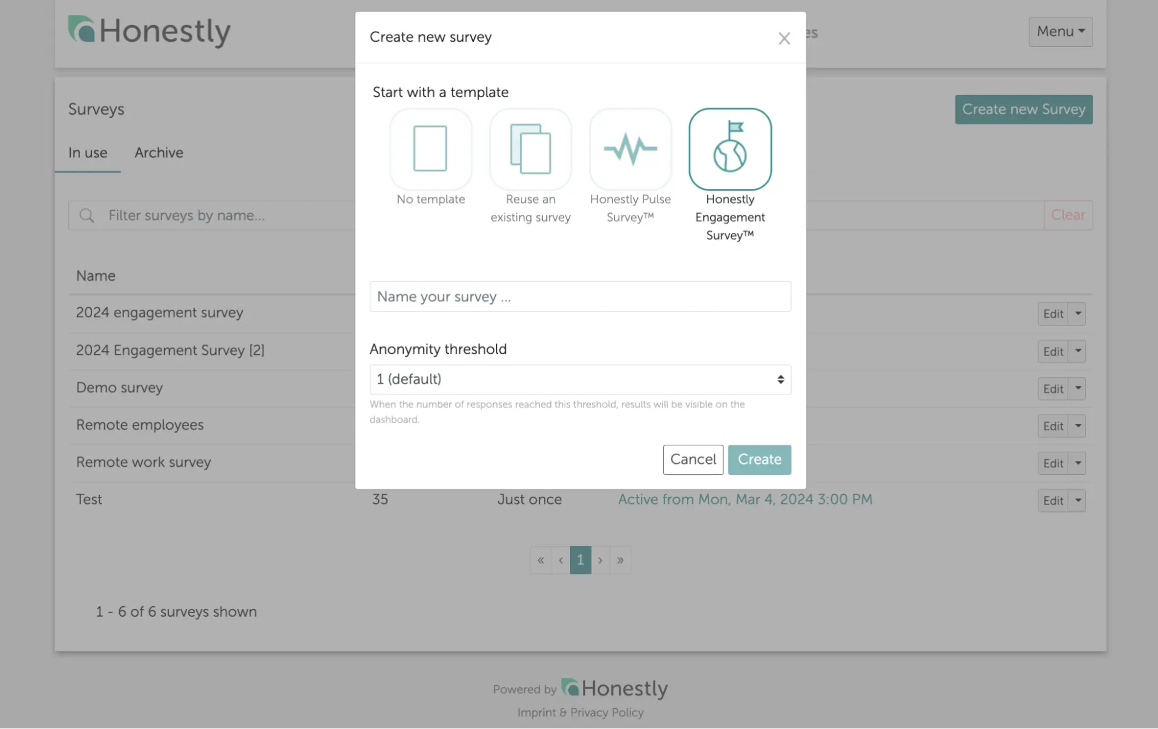Open Imprint & Privacy Policy link

[580, 712]
